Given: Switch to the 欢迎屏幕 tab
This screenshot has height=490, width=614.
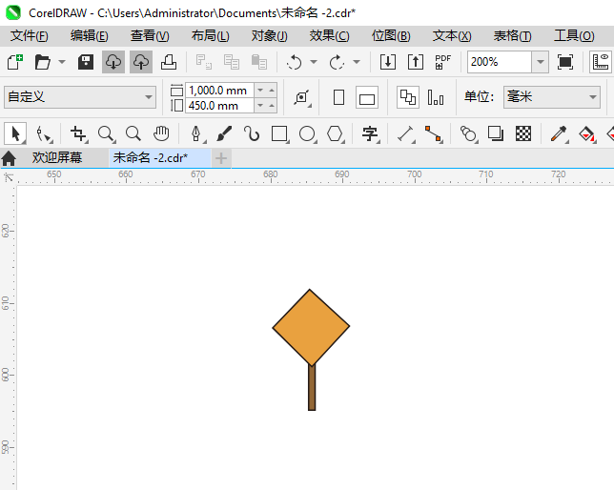Looking at the screenshot, I should (57, 158).
